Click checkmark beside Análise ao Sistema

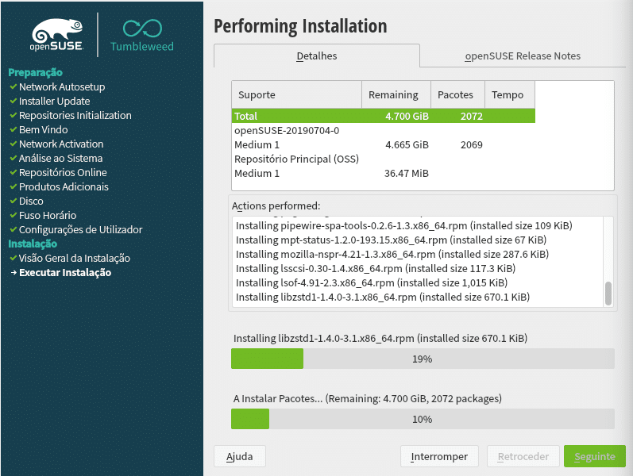14,158
